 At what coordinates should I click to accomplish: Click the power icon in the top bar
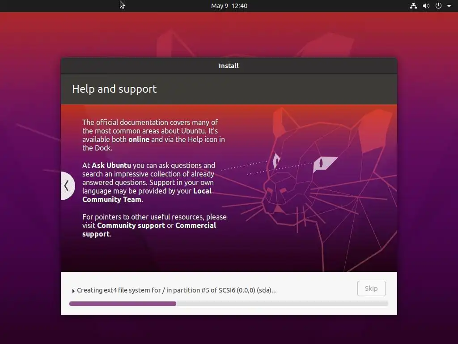click(438, 6)
